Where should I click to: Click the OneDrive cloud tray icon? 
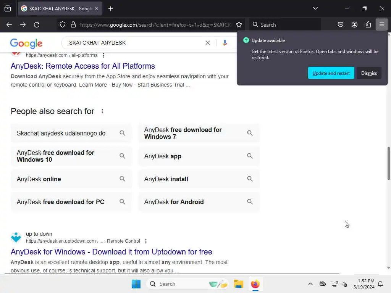coord(323,284)
